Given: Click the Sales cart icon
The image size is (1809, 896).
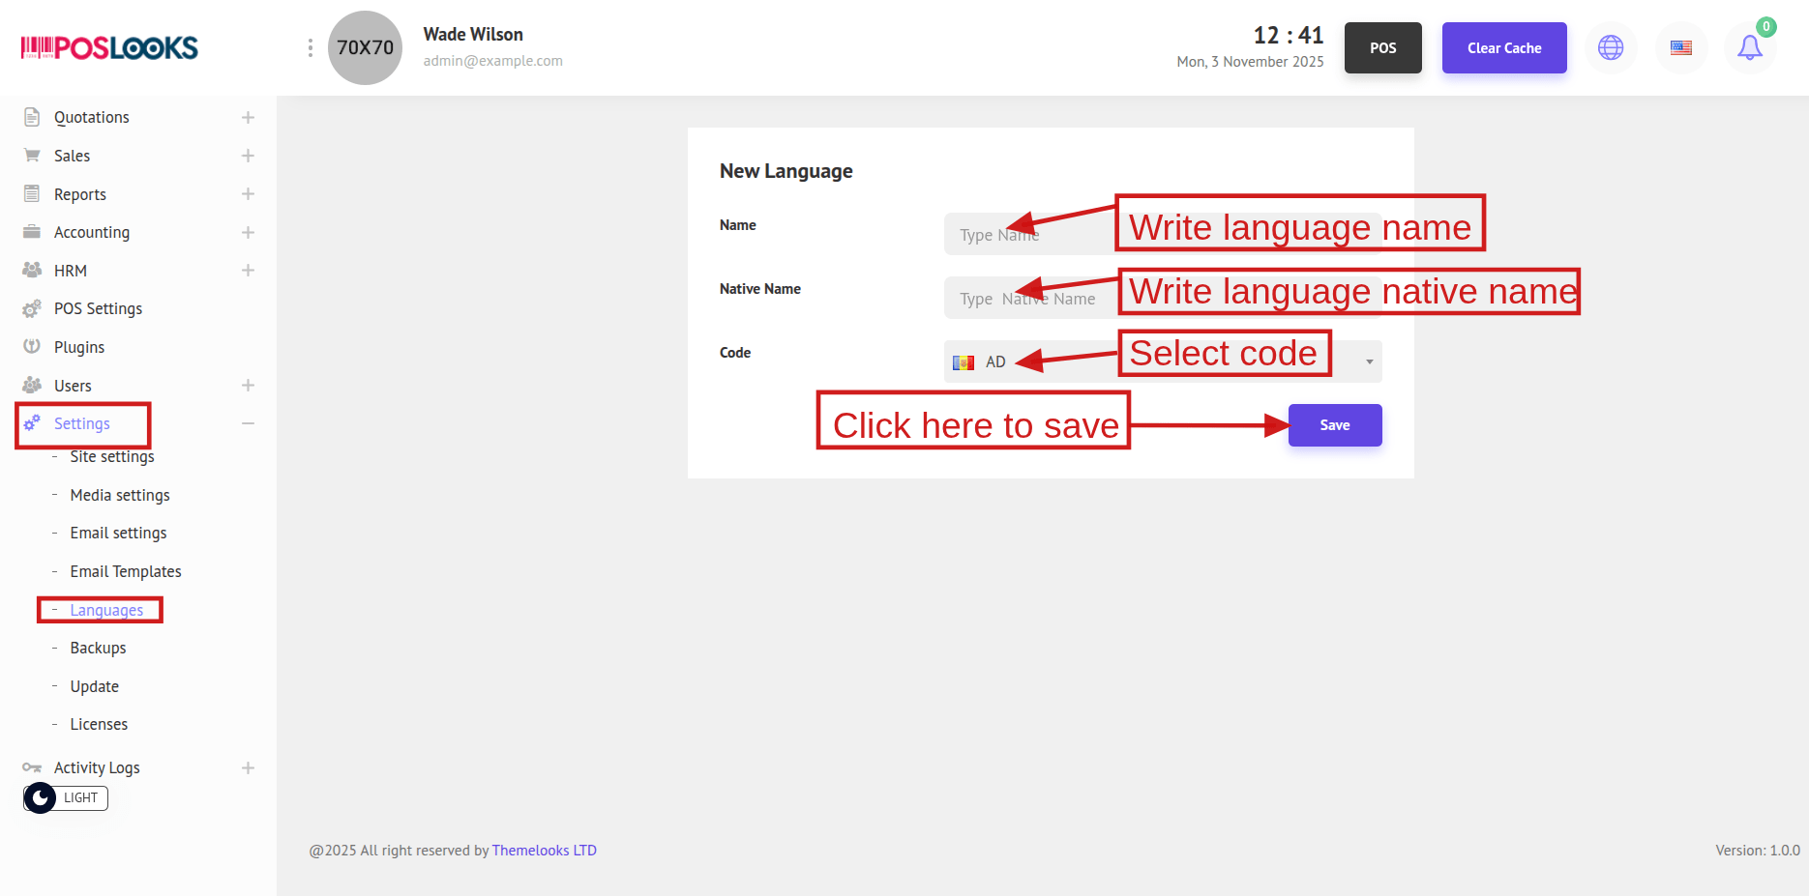Looking at the screenshot, I should [x=32, y=156].
